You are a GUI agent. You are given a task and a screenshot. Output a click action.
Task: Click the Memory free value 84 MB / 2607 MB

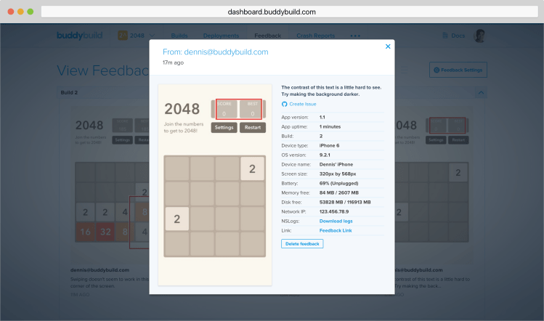point(339,192)
